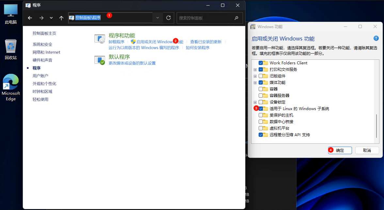384x210 pixels.
Task: Expand the 旧版组件 tree node
Action: pos(255,76)
